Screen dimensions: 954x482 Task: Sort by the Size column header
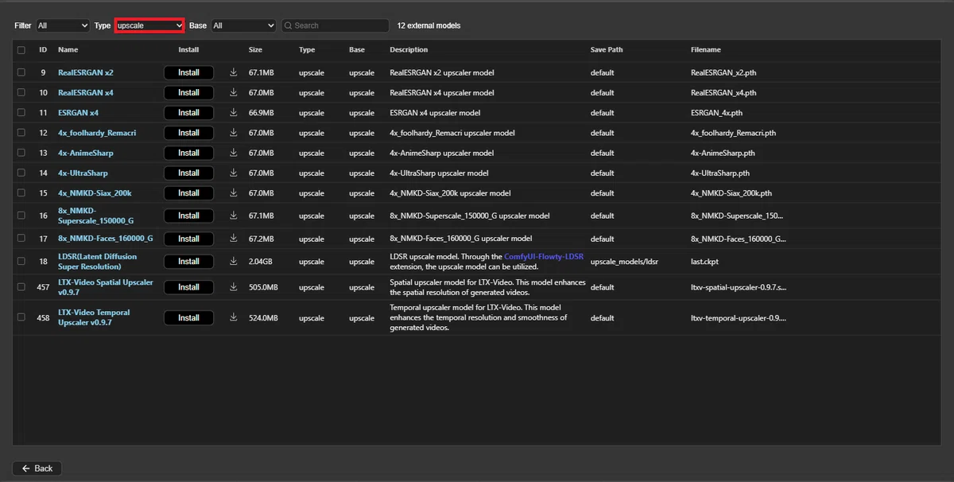pos(255,50)
